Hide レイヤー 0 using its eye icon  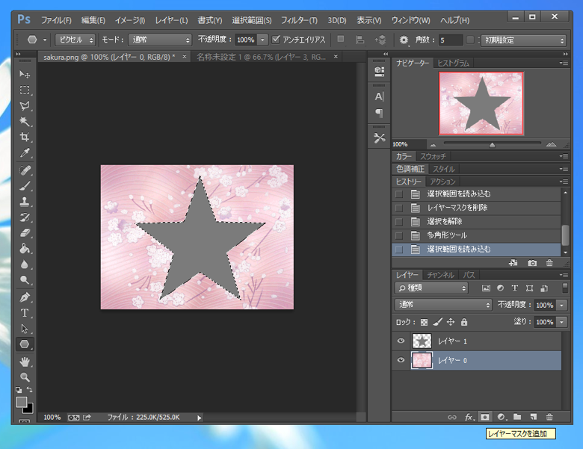[401, 360]
